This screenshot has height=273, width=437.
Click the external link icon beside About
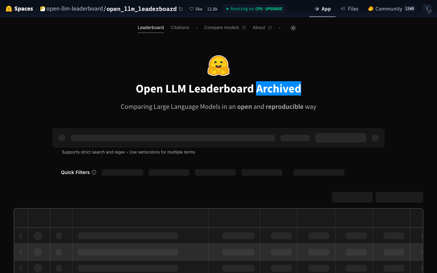270,28
